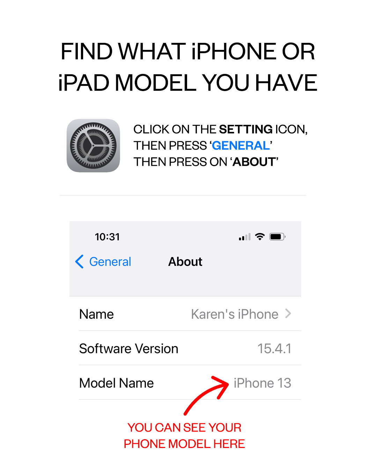Open the Name row chevron
The height and width of the screenshot is (471, 377).
(x=288, y=314)
